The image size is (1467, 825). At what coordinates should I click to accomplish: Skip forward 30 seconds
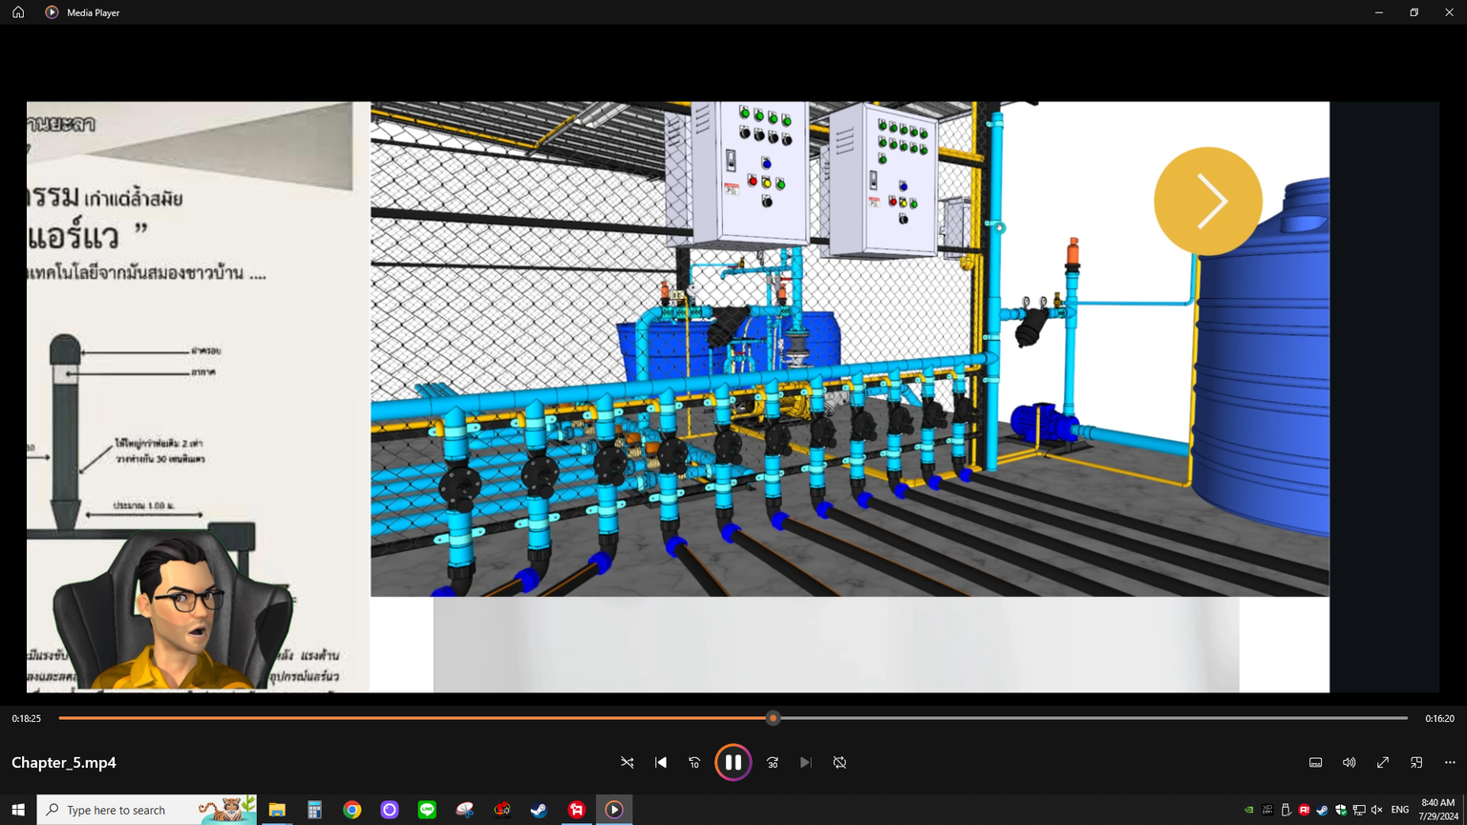click(773, 762)
